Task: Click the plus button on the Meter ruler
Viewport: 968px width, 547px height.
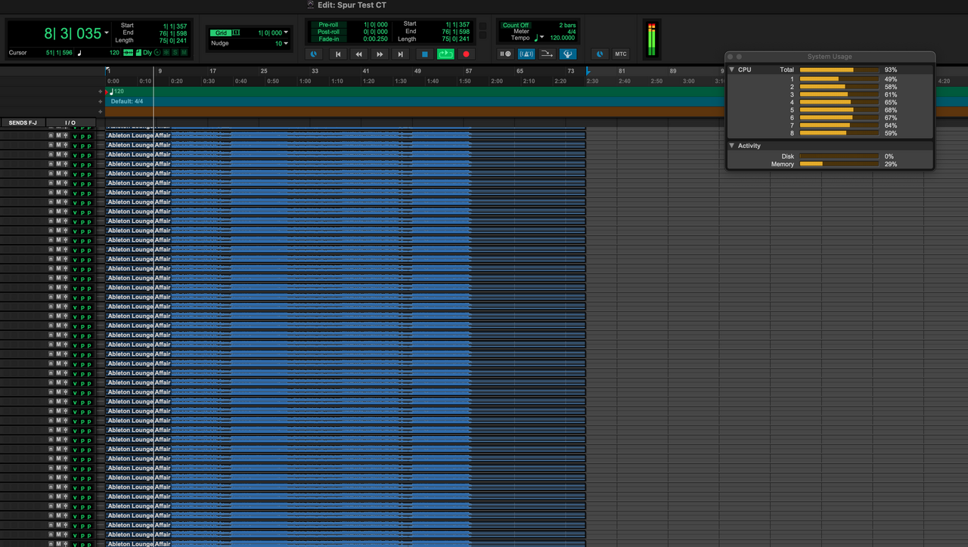Action: click(100, 101)
